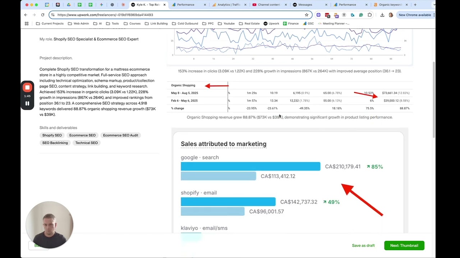This screenshot has height=258, width=460.
Task: Open the Meeting Planner bookmark
Action: pos(333,23)
